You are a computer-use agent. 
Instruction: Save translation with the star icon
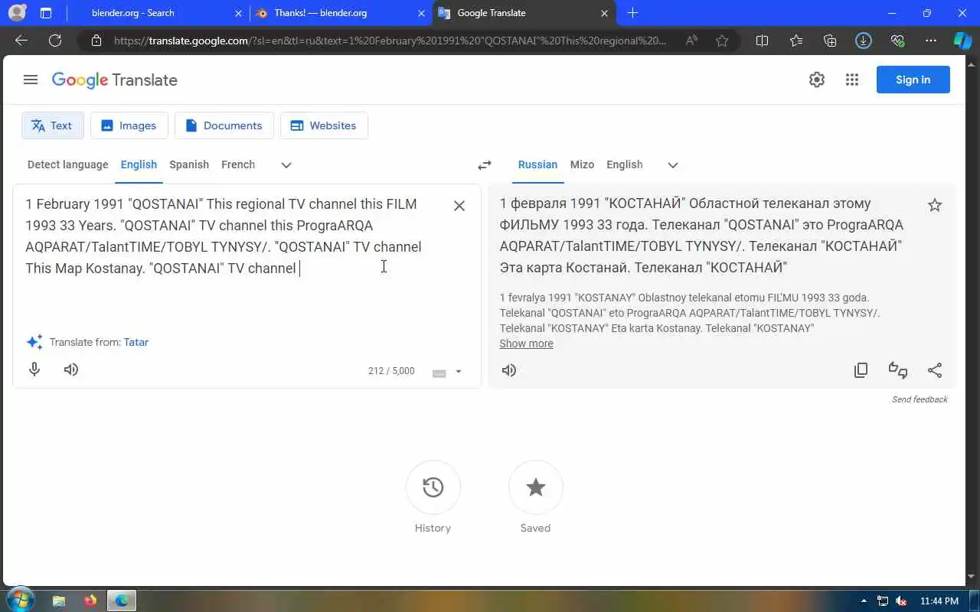[x=935, y=205]
